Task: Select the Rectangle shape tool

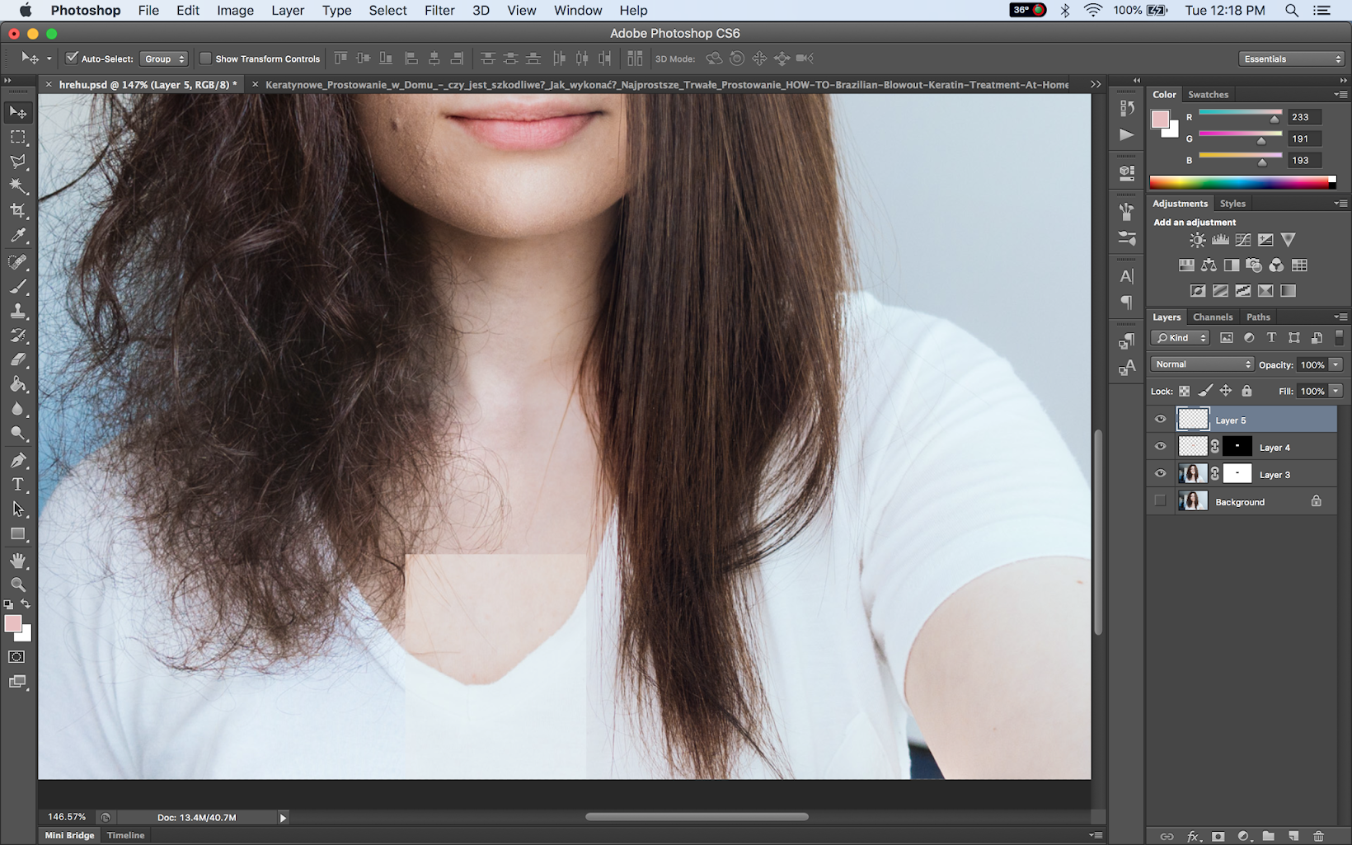Action: point(18,534)
